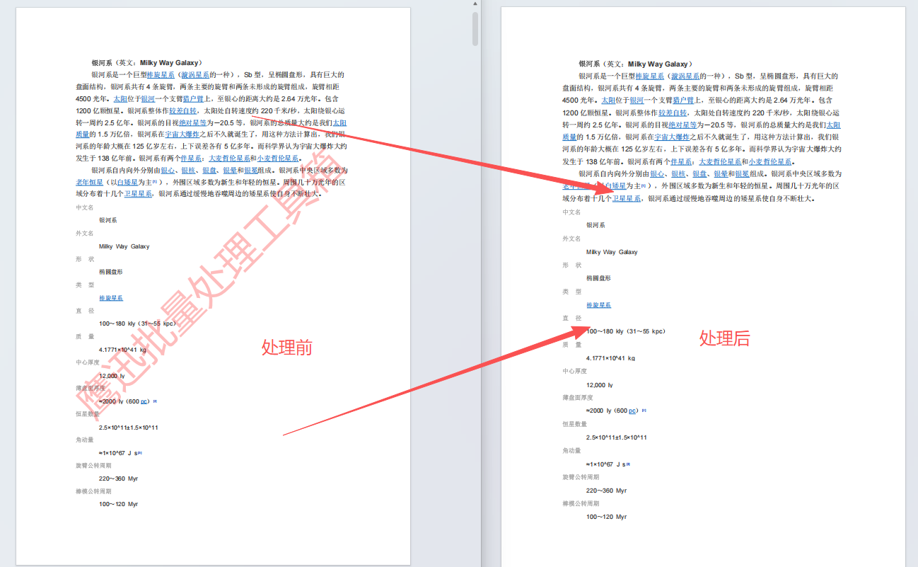Click the 椭圆盘形 value in 处理前 page
The width and height of the screenshot is (918, 567).
click(x=111, y=272)
